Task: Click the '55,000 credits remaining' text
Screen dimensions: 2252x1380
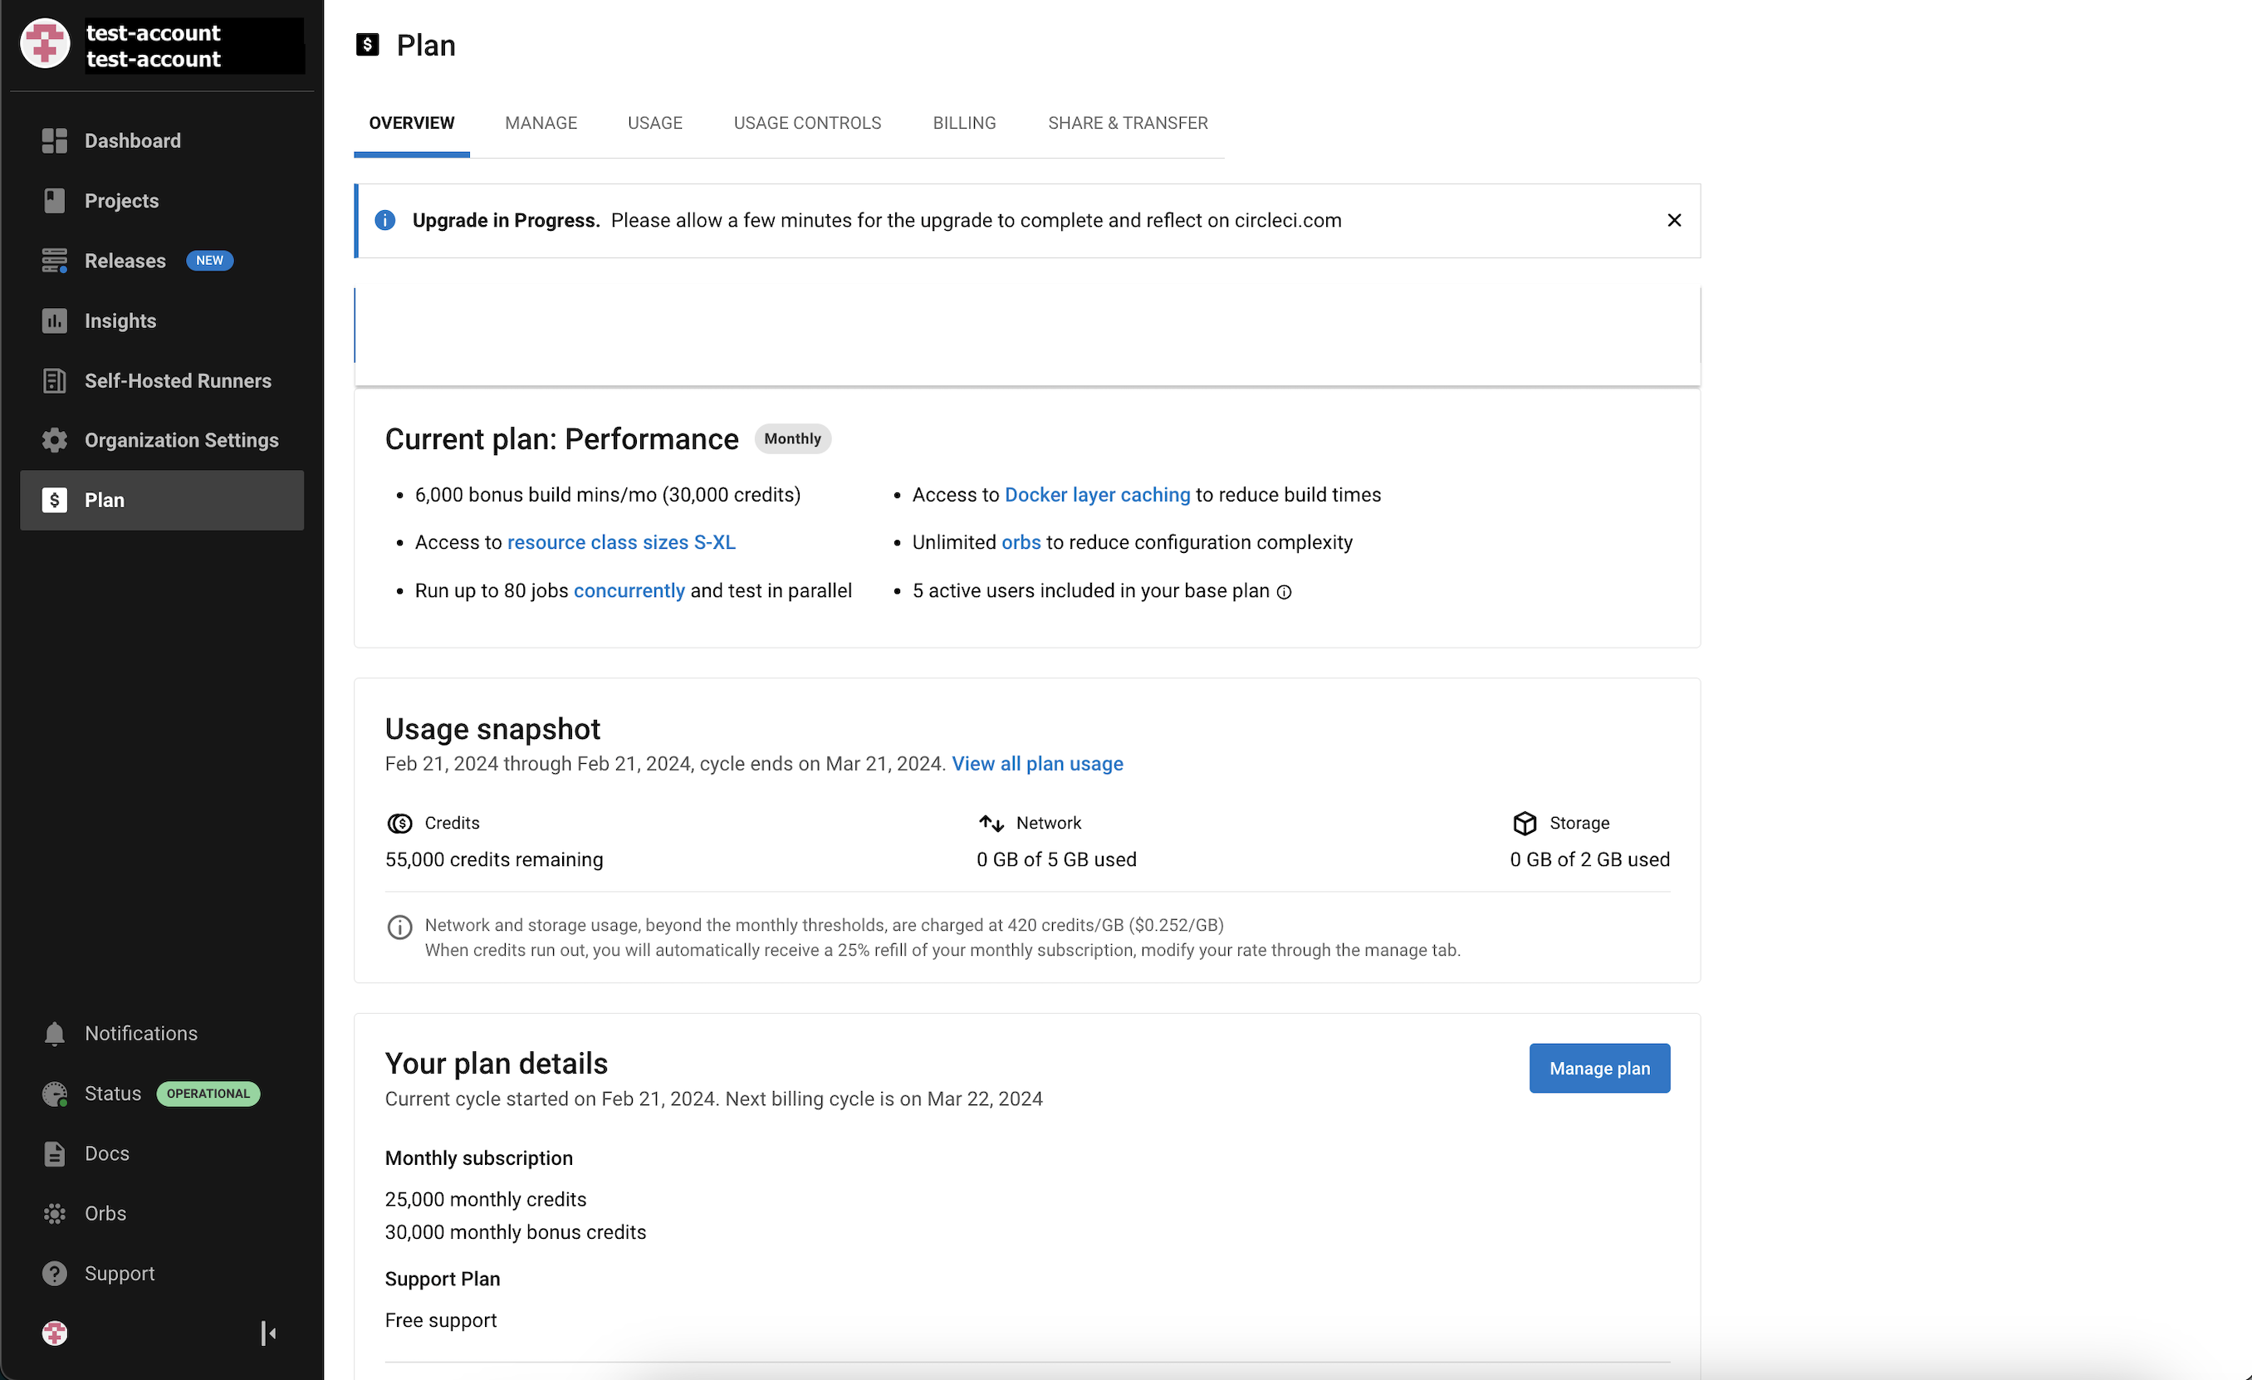Action: click(493, 860)
